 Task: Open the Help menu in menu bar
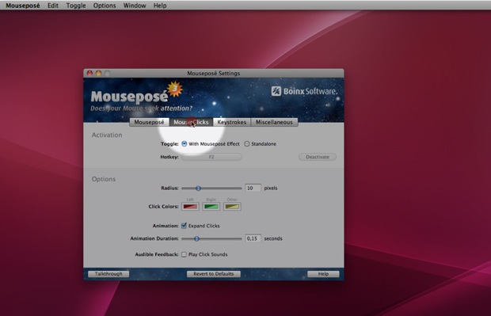(160, 6)
